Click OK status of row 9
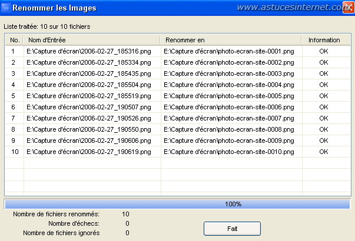The width and height of the screenshot is (355, 241). (x=323, y=140)
